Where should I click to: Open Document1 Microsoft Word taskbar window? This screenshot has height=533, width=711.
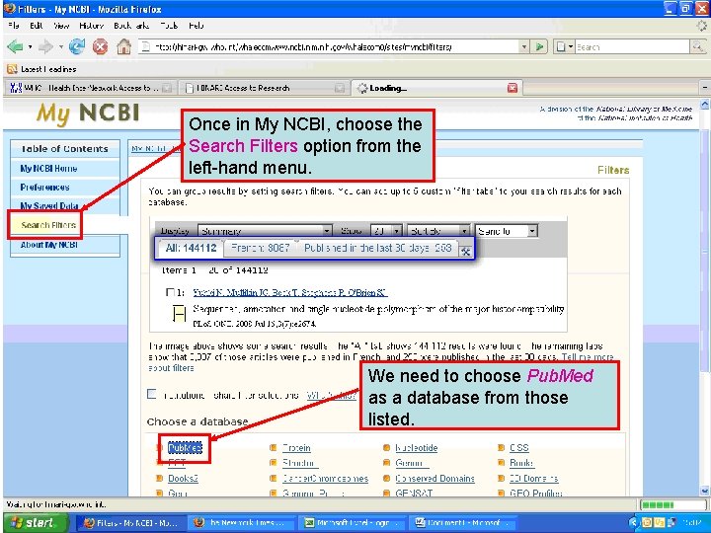[463, 523]
